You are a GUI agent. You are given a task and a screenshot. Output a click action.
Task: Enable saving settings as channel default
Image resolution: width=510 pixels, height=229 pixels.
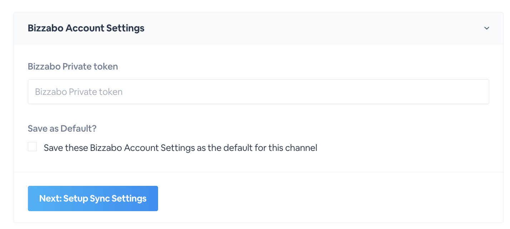click(x=33, y=147)
